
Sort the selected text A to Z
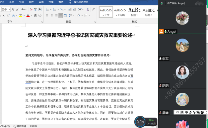pyautogui.click(x=88, y=9)
